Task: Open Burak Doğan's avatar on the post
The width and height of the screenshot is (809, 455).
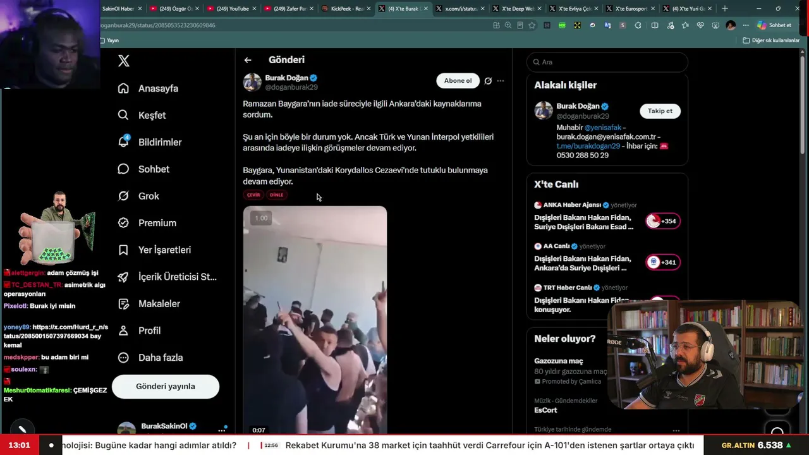Action: [252, 82]
